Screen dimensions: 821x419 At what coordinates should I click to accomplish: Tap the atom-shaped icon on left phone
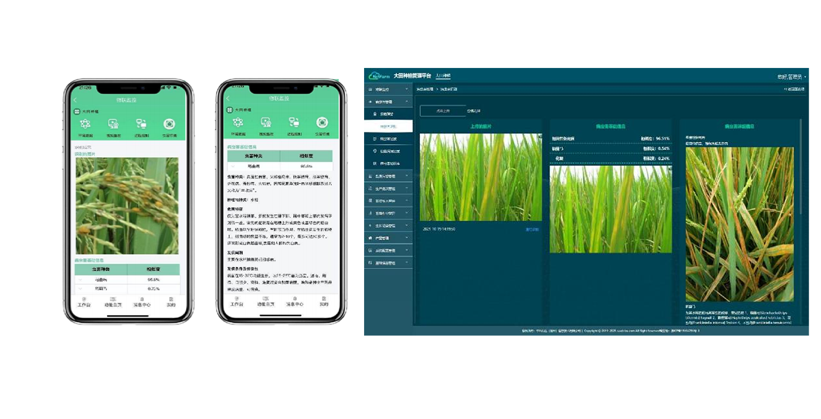pyautogui.click(x=85, y=123)
